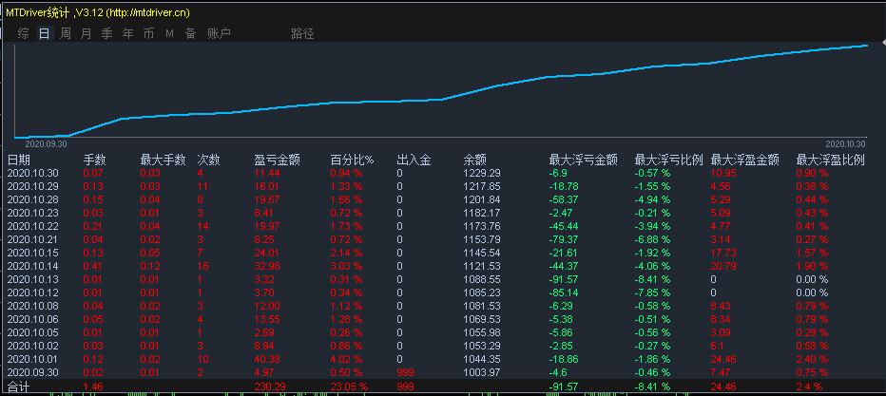Click total profit 230.29
This screenshot has width=886, height=396.
(x=269, y=387)
